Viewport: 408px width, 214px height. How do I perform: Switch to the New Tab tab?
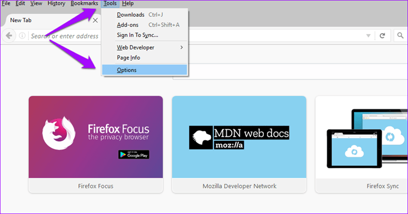(x=50, y=20)
